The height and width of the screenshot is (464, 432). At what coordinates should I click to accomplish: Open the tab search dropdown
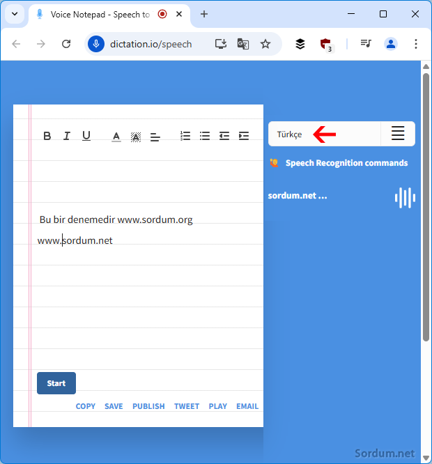(x=15, y=14)
